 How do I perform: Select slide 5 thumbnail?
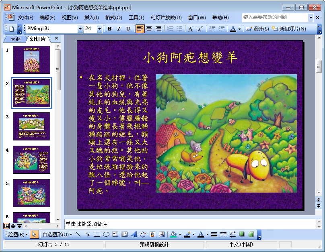(31, 193)
